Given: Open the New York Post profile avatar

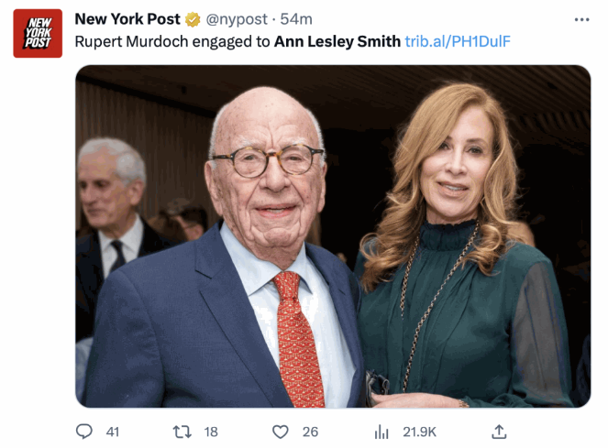Looking at the screenshot, I should (38, 33).
